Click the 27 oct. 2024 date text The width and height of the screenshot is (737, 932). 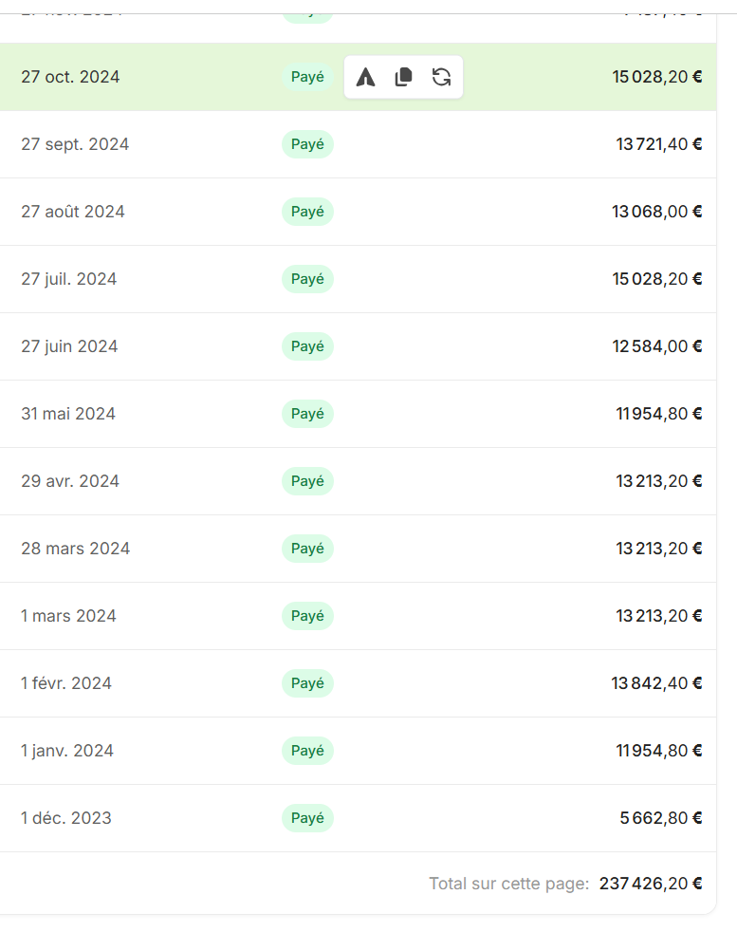coord(70,77)
